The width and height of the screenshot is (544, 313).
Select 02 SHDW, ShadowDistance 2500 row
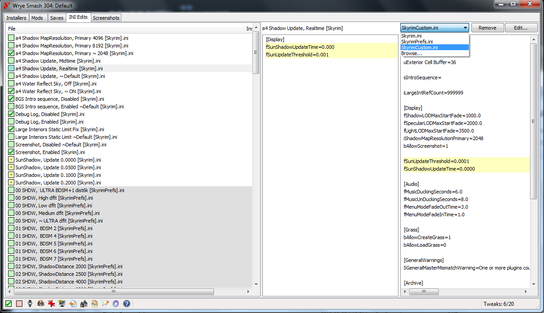pyautogui.click(x=129, y=274)
